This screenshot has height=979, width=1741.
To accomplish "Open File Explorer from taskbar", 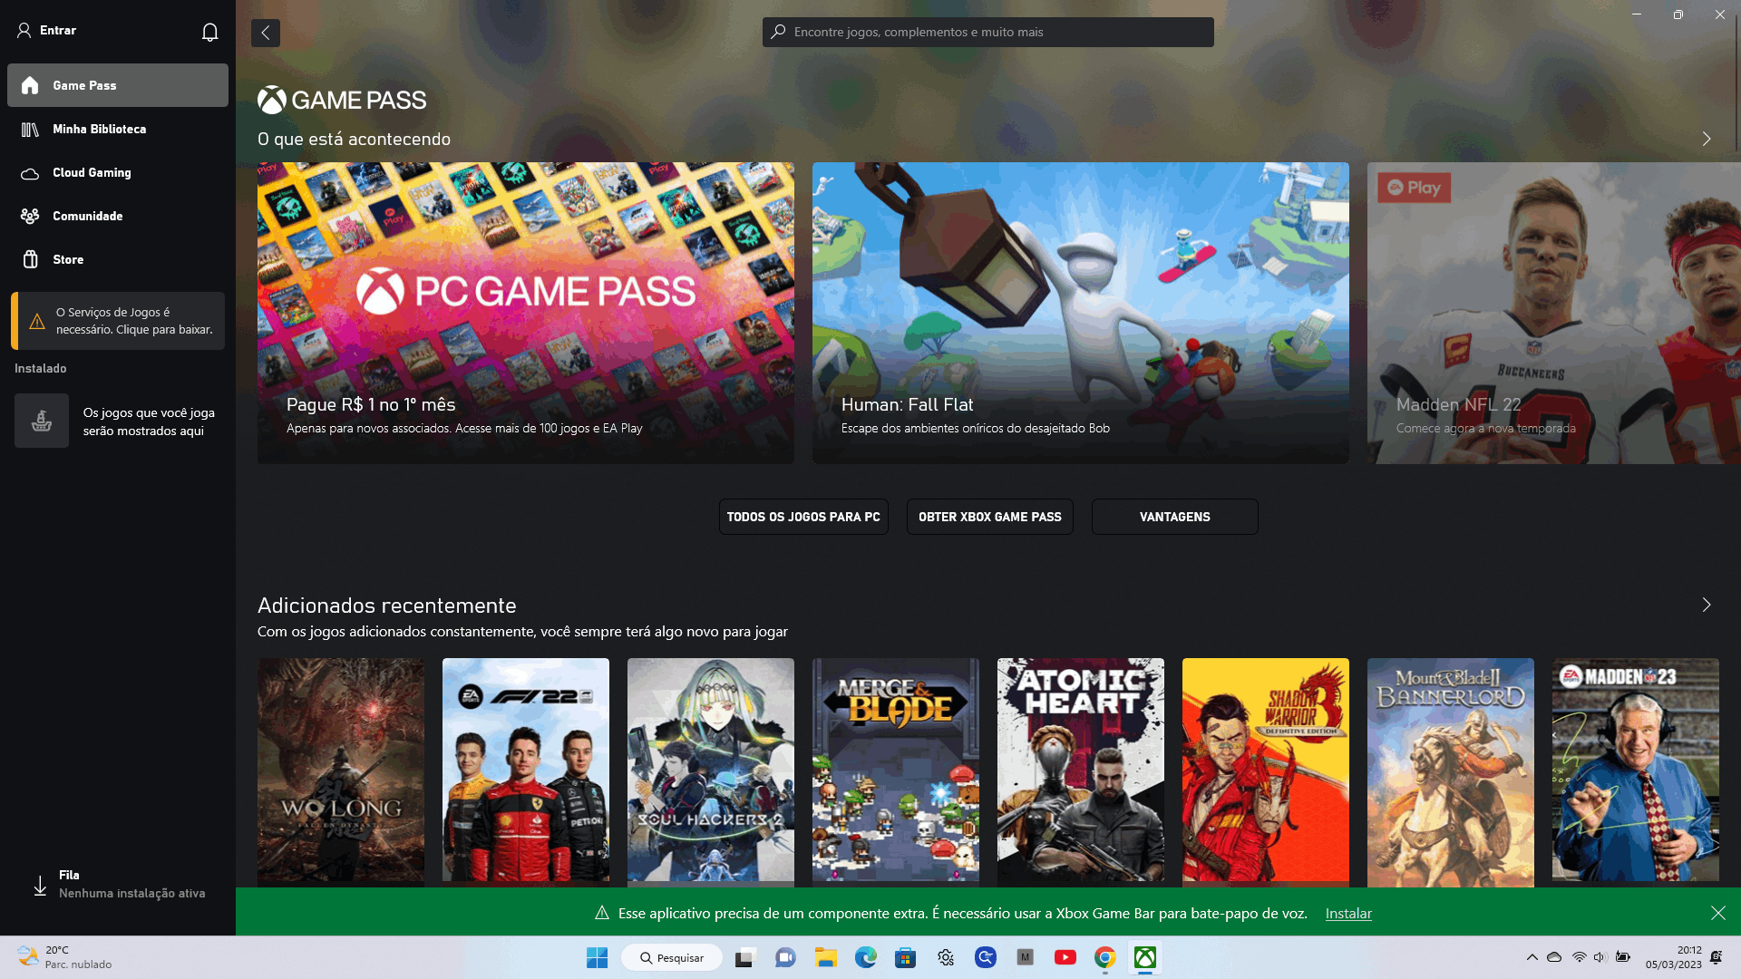I will click(x=825, y=957).
